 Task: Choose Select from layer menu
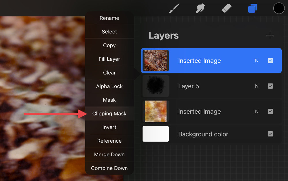pos(109,32)
